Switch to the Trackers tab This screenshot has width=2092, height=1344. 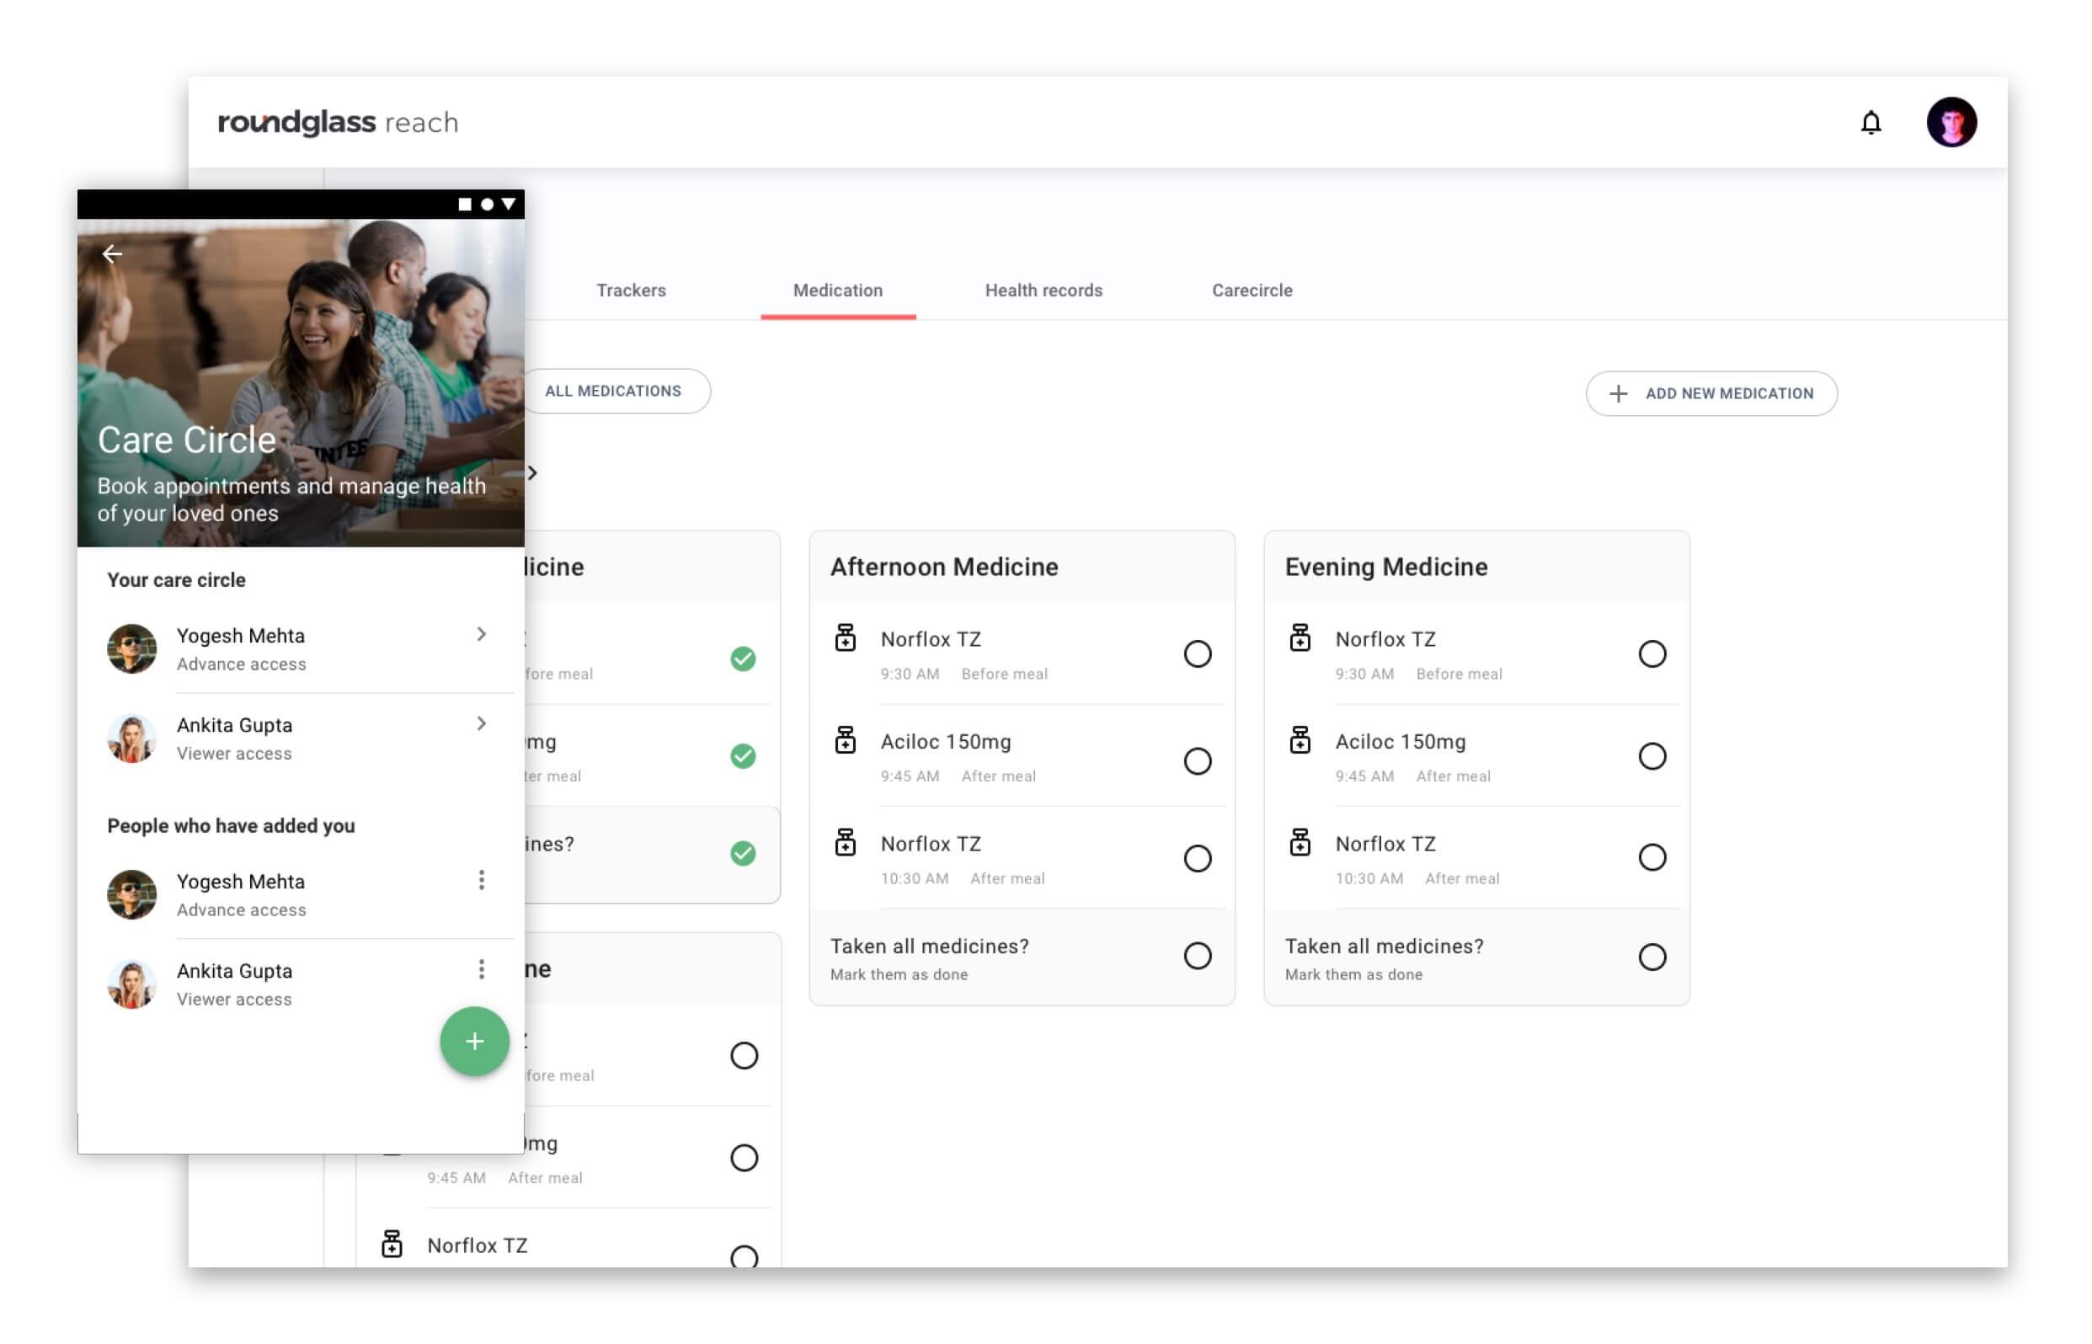pyautogui.click(x=631, y=291)
